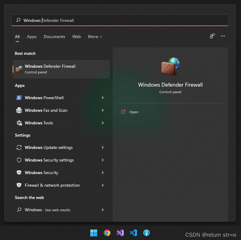Expand Windows PowerShell result options chevron
This screenshot has height=240, width=241.
(x=103, y=98)
